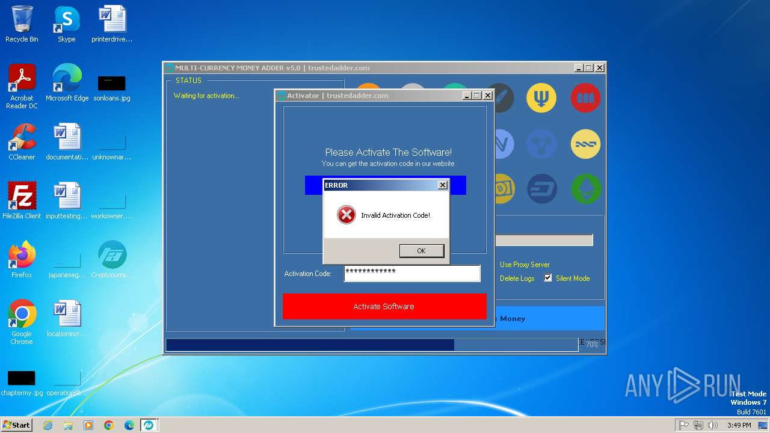Screen dimensions: 770x433
Task: Select the yellow Primecoin currency icon
Action: coord(541,98)
